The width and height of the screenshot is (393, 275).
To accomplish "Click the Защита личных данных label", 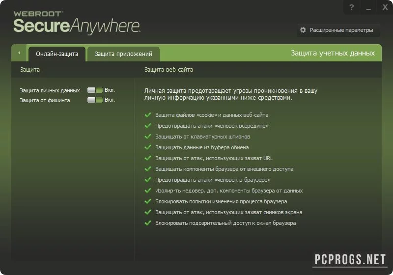I will [50, 90].
